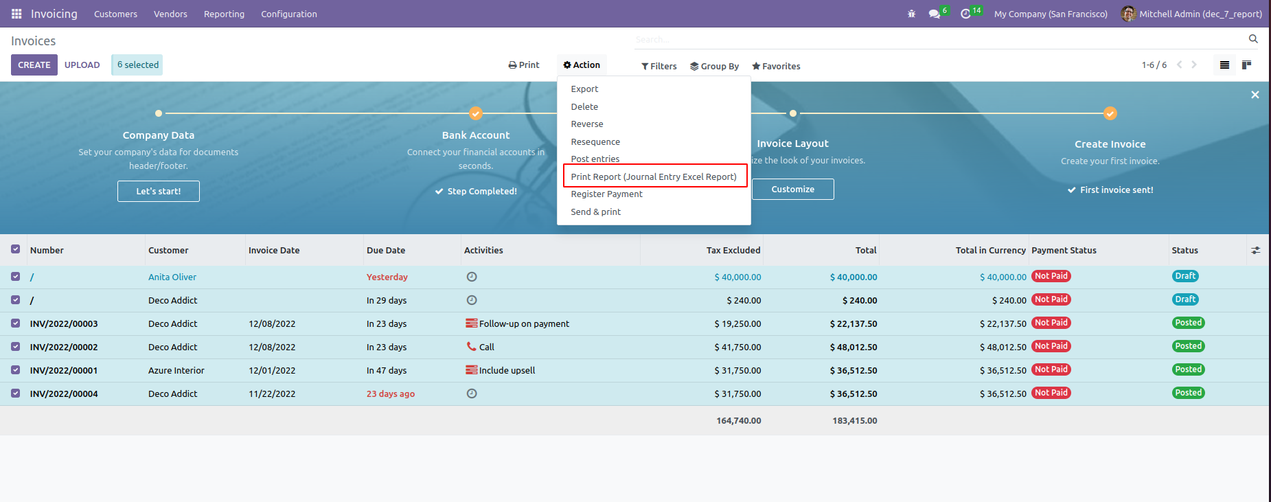The image size is (1271, 502).
Task: Open the Vendors menu
Action: 170,14
